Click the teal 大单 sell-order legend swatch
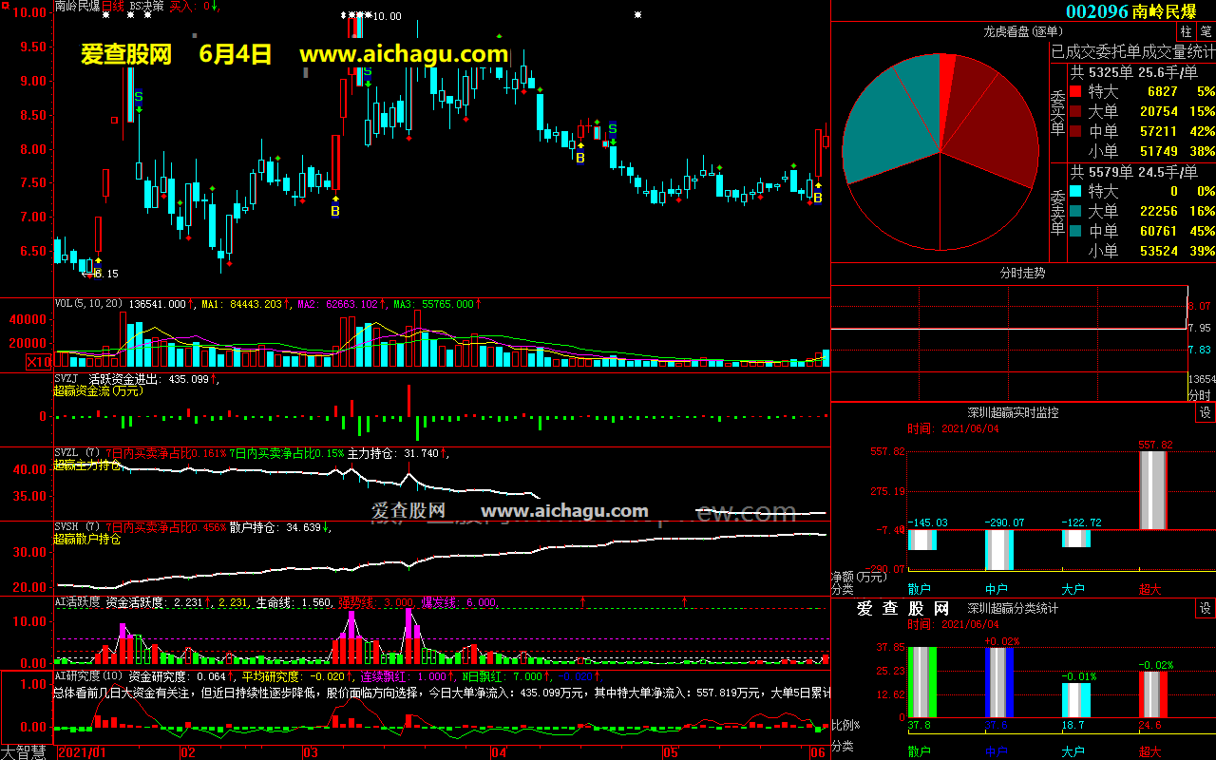Image resolution: width=1216 pixels, height=760 pixels. coord(1075,212)
